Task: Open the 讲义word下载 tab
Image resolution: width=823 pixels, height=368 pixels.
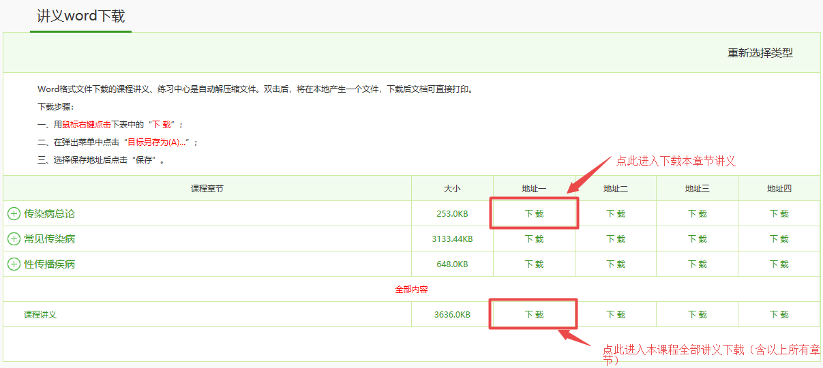Action: [80, 16]
